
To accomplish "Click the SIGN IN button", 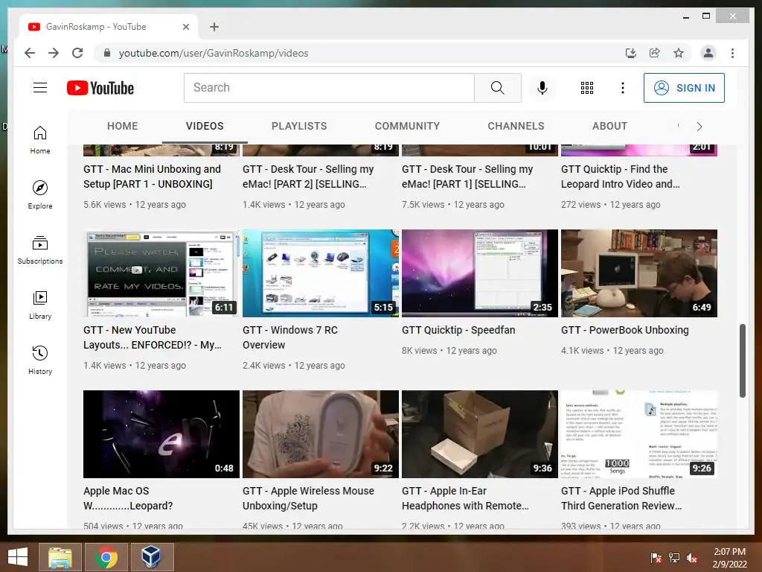I will (x=684, y=88).
